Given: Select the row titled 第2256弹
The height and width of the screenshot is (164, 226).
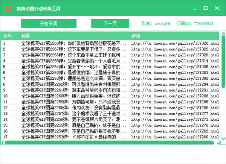Looking at the screenshot, I should (x=110, y=119).
